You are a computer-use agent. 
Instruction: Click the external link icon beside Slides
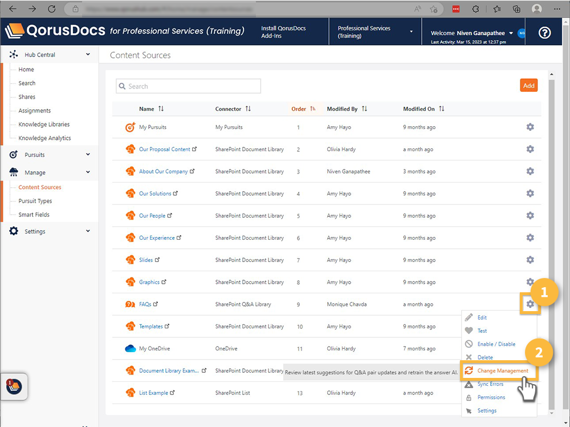157,260
